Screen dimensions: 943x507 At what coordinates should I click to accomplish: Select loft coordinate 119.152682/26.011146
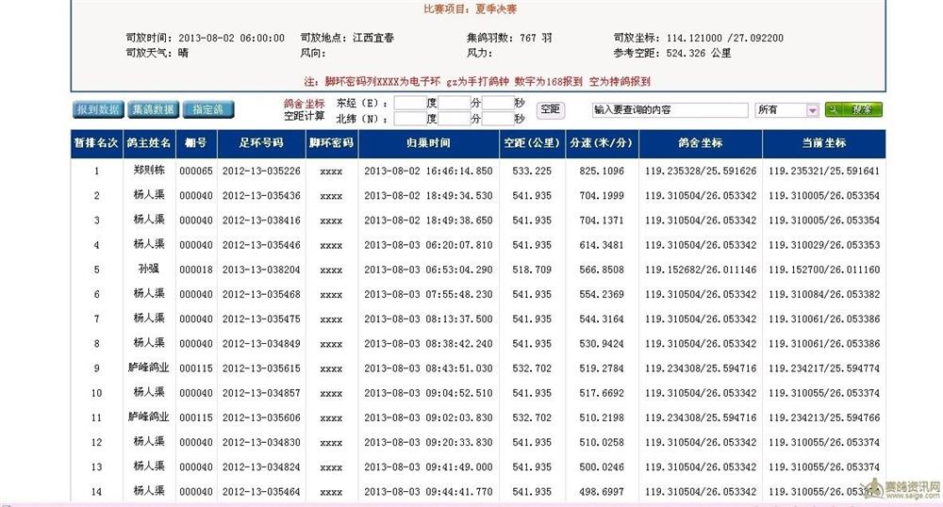tap(701, 270)
